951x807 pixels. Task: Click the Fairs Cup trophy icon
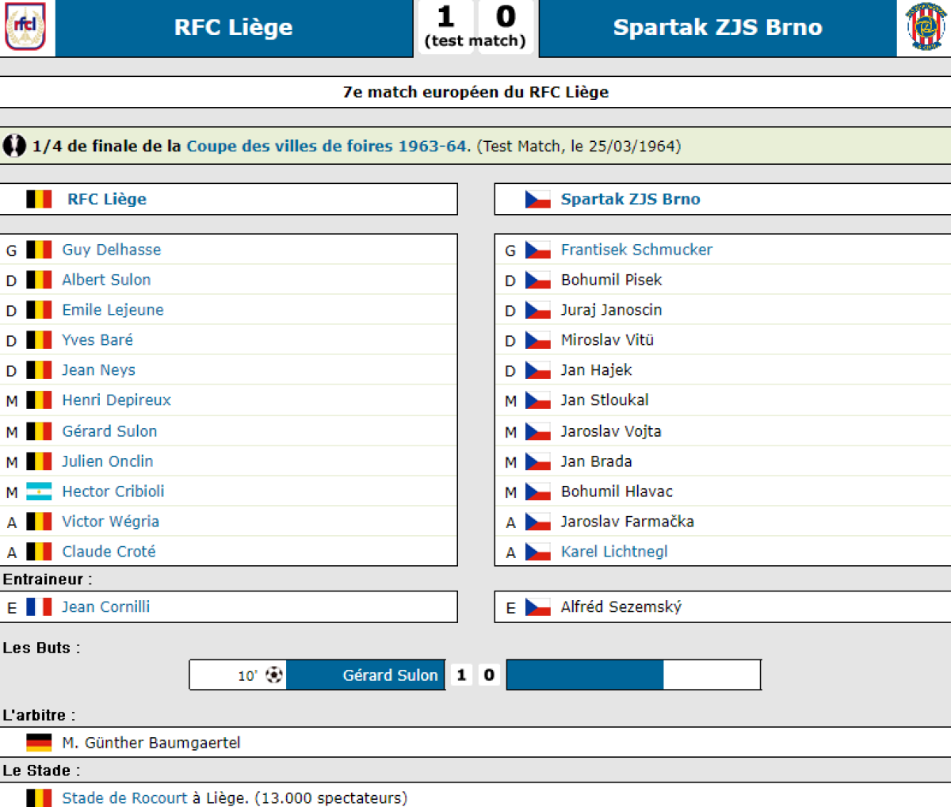tap(14, 146)
